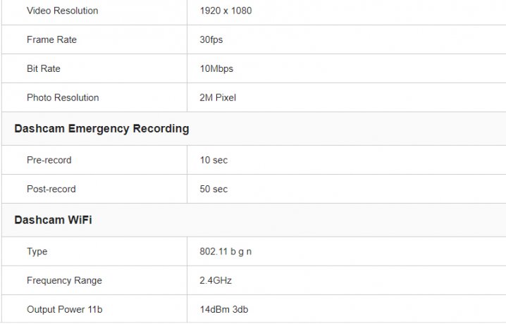Select the 50 sec value
Screen dimensions: 506x324
coord(214,189)
